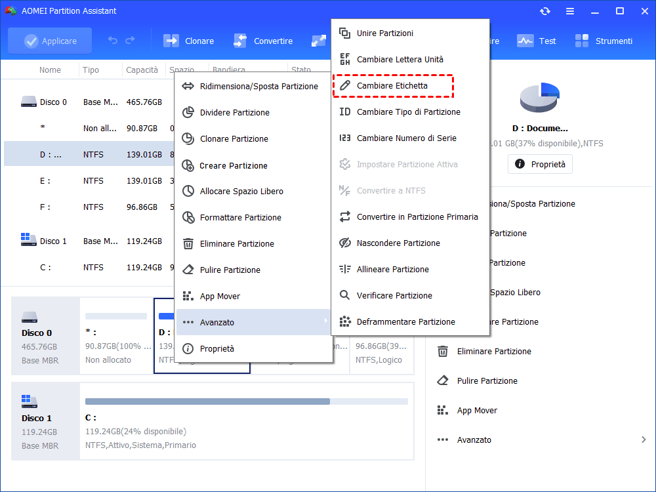
Task: Choose Formattare Partizione in context menu
Action: pyautogui.click(x=253, y=218)
